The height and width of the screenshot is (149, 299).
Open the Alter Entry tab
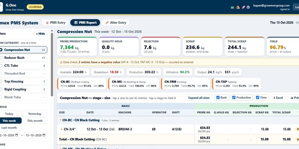(115, 22)
